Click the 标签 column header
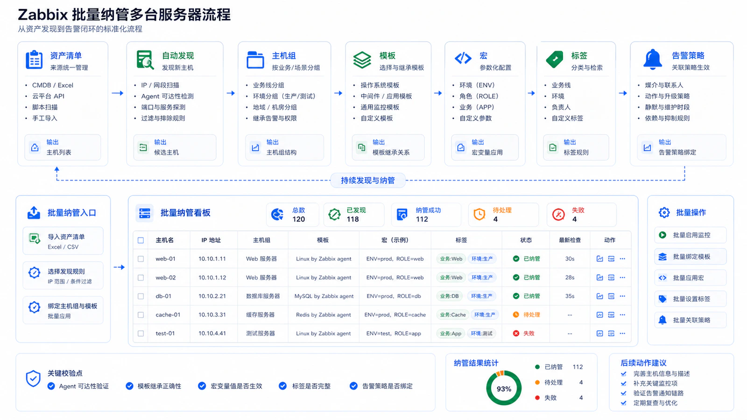The width and height of the screenshot is (747, 420). point(461,240)
